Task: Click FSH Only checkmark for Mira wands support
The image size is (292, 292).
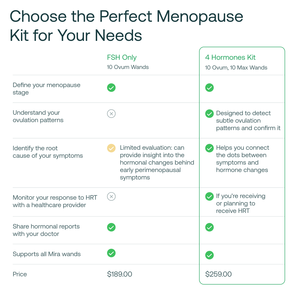Action: (111, 253)
